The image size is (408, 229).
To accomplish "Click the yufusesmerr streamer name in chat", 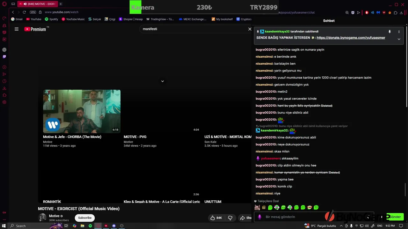I will pyautogui.click(x=270, y=158).
